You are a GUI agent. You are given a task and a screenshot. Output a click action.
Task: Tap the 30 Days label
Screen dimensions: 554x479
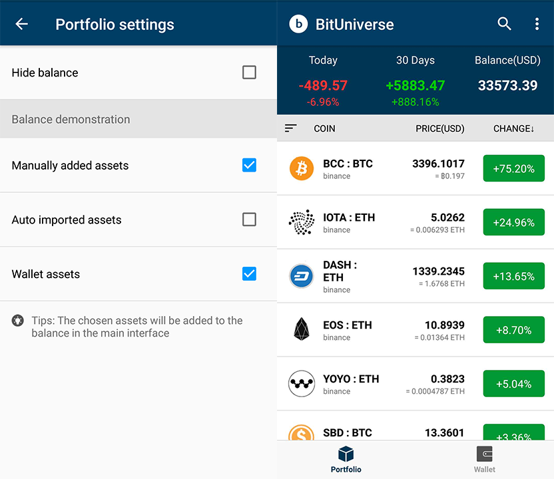click(415, 61)
